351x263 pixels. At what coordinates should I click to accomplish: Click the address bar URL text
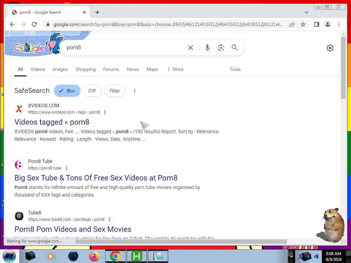click(168, 24)
